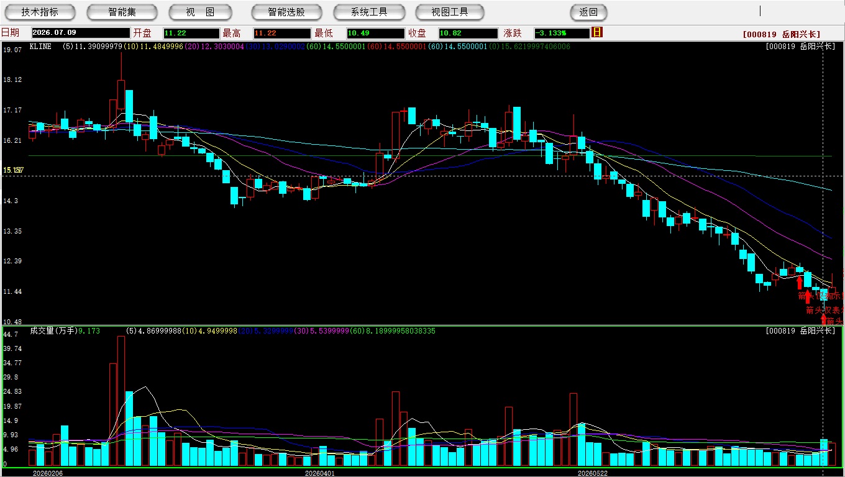
Task: Click the 44.7 volume axis label
Action: (11, 334)
